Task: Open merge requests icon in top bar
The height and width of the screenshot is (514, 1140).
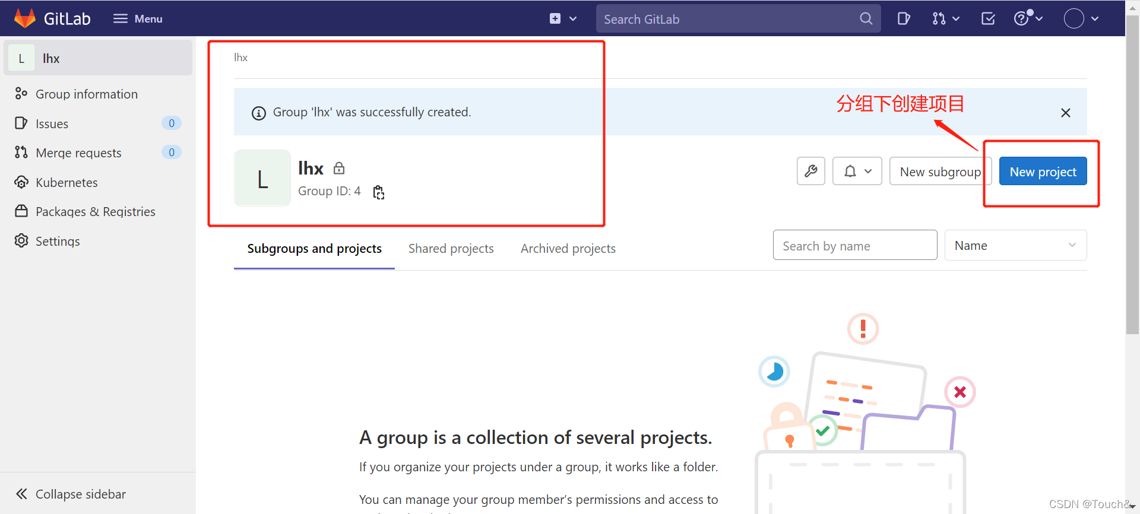Action: coord(939,18)
